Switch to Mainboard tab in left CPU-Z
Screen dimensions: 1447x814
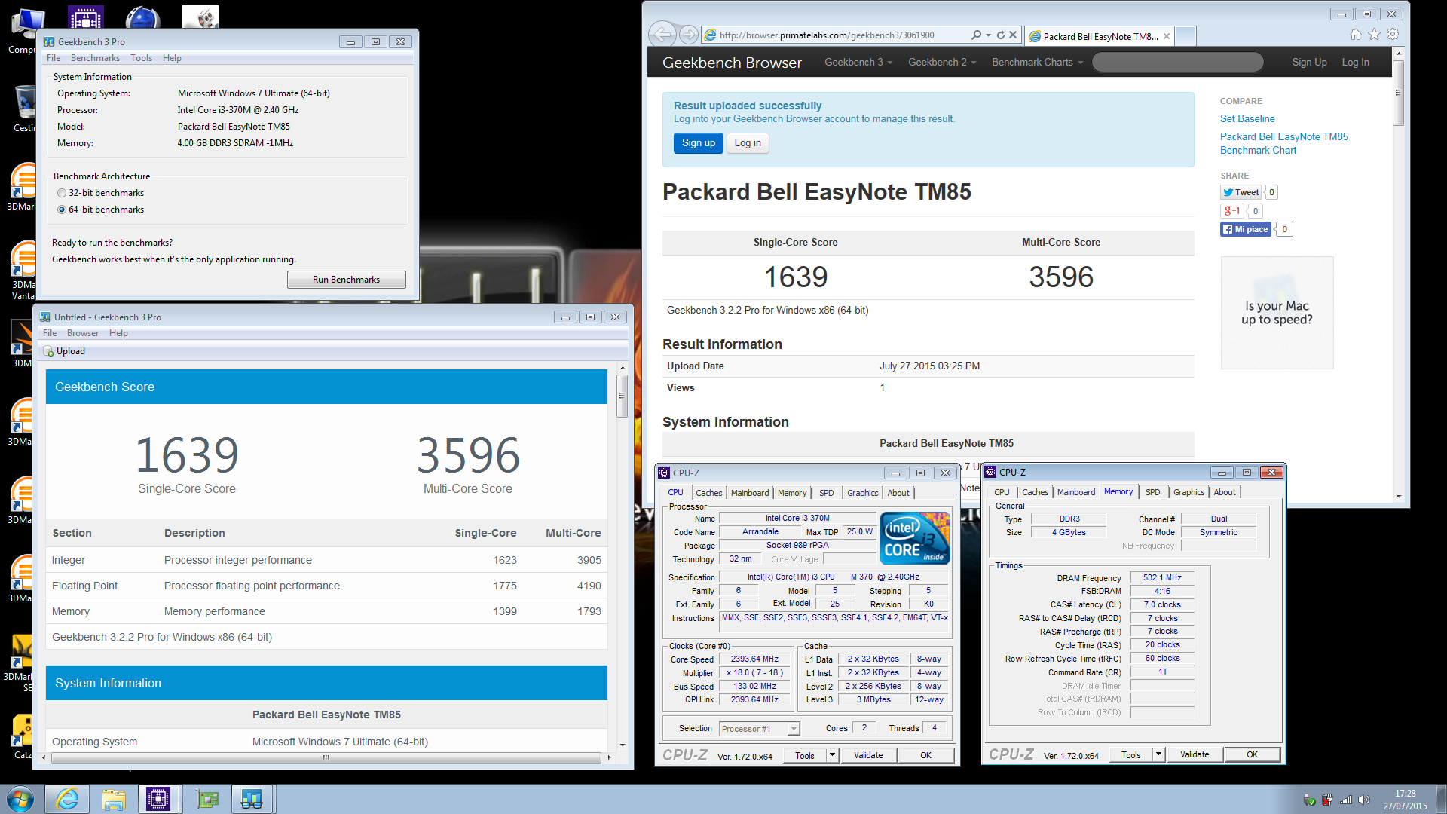[750, 493]
